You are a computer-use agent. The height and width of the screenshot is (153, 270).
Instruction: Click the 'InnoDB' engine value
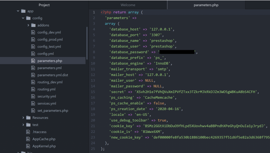point(162,63)
